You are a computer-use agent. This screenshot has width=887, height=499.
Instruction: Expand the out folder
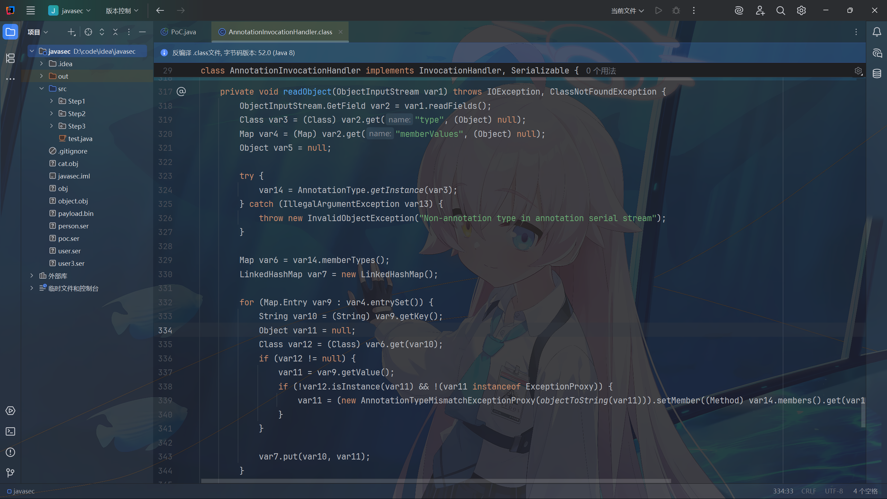click(42, 76)
